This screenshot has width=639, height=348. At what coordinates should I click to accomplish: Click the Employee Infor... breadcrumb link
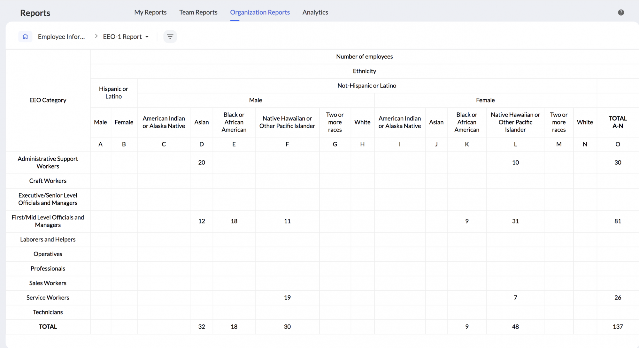61,37
